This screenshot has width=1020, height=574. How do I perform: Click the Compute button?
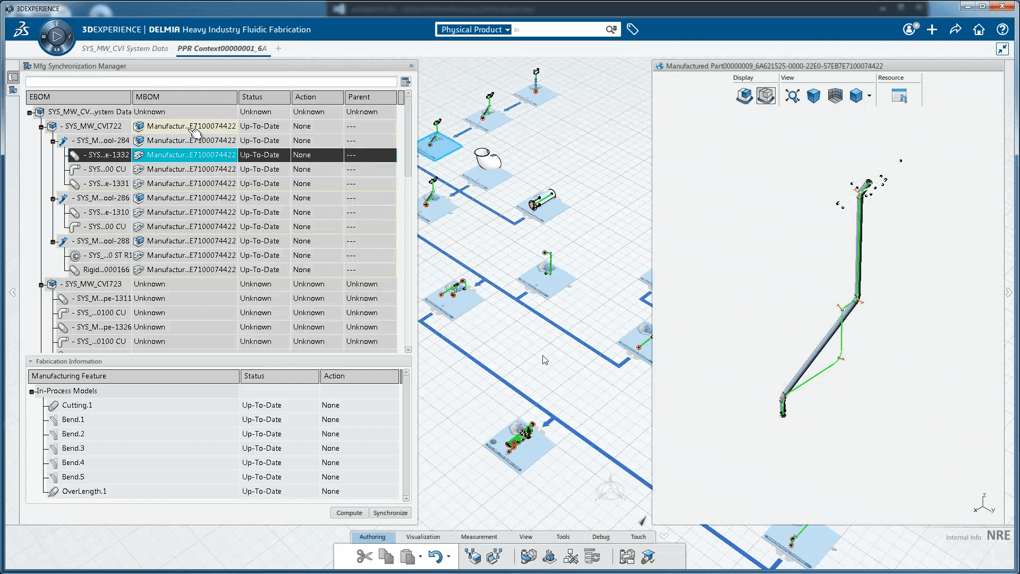[x=350, y=513]
